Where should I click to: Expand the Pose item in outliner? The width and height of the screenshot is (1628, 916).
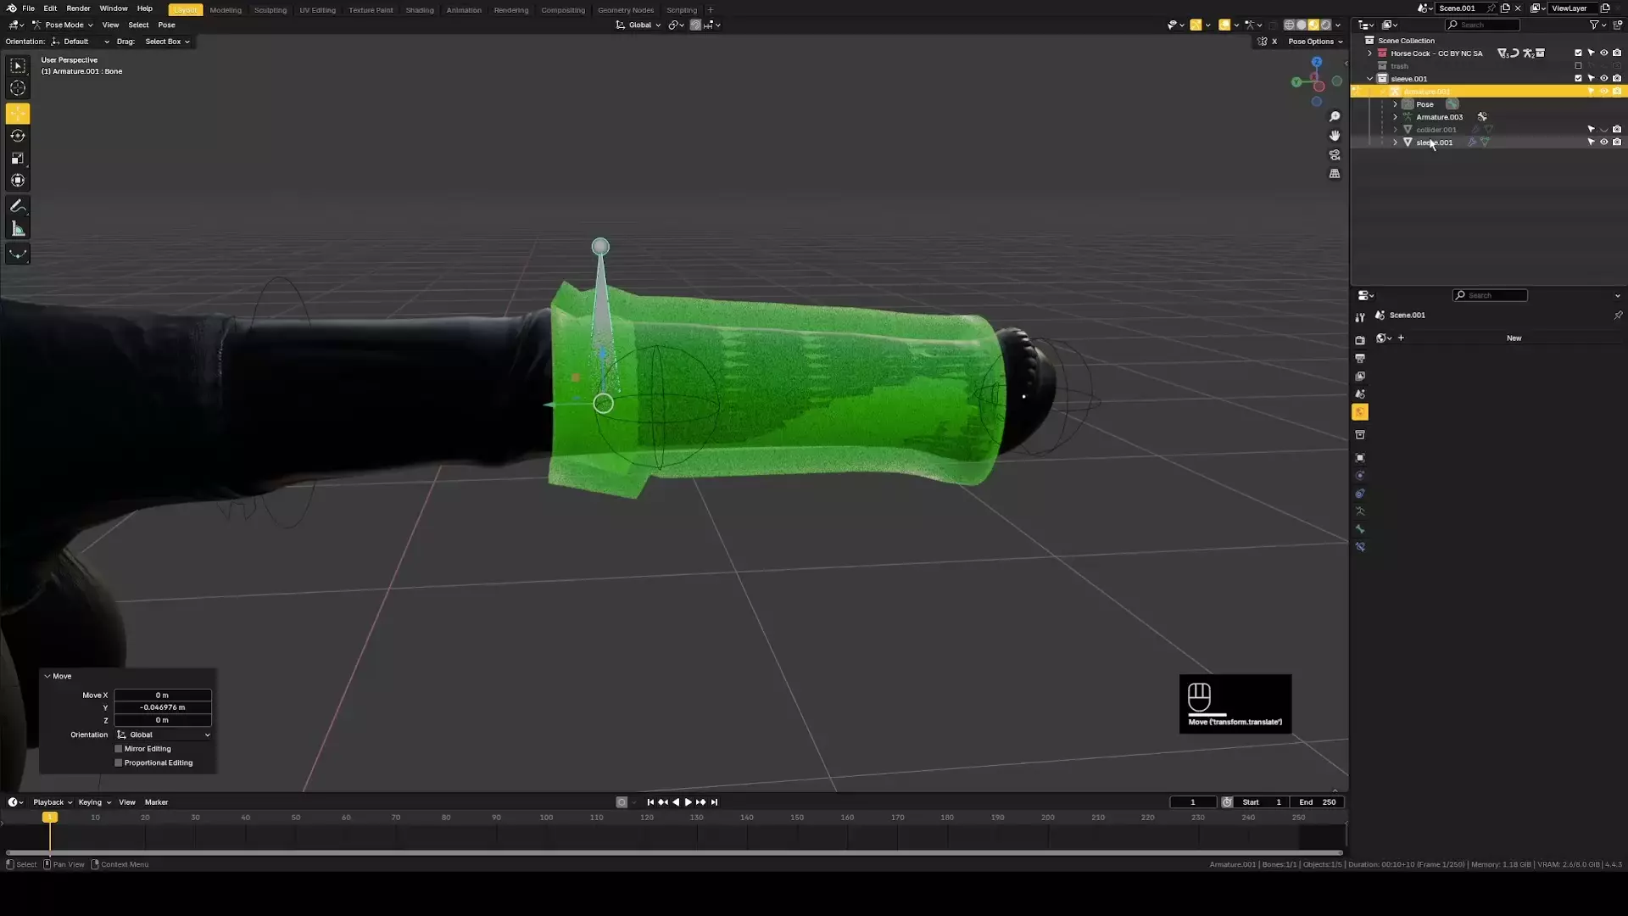1395,104
